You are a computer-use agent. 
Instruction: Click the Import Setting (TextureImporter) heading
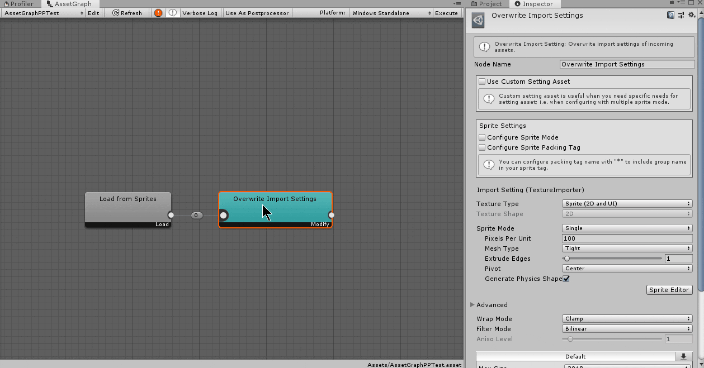pyautogui.click(x=530, y=190)
